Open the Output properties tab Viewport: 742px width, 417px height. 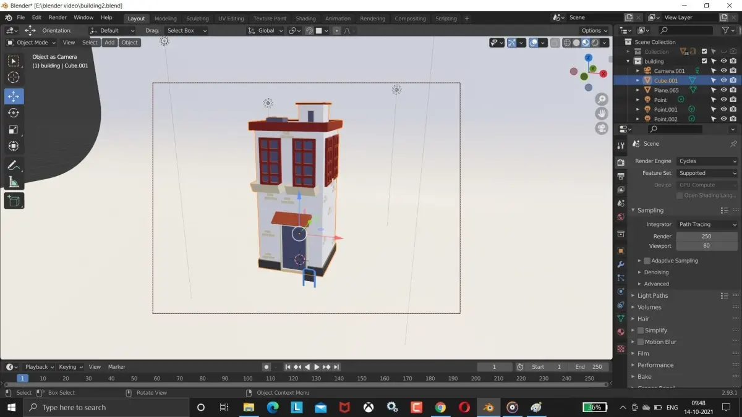[621, 177]
